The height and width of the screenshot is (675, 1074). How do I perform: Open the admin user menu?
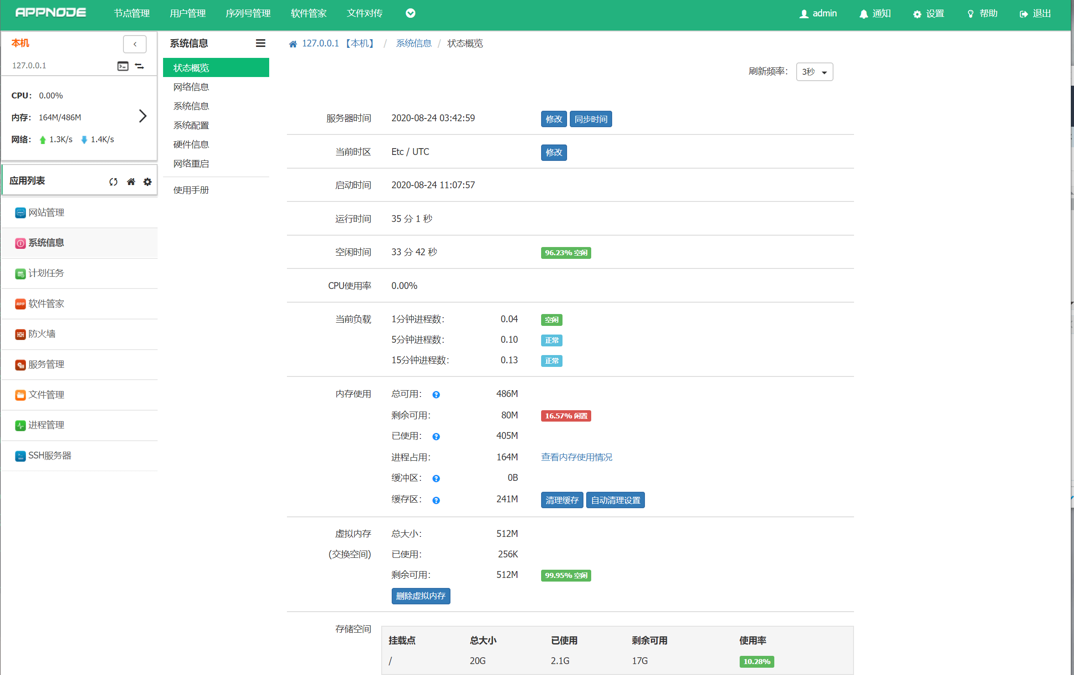click(x=818, y=14)
